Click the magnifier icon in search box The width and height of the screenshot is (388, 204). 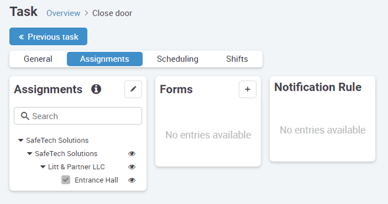(x=25, y=116)
